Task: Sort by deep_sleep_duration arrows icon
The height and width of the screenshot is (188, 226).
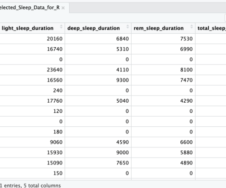Action: (127, 27)
